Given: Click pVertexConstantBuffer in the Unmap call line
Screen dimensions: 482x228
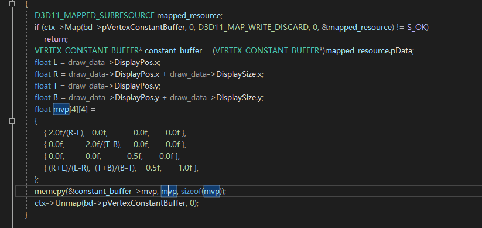Looking at the screenshot, I should pos(144,203).
